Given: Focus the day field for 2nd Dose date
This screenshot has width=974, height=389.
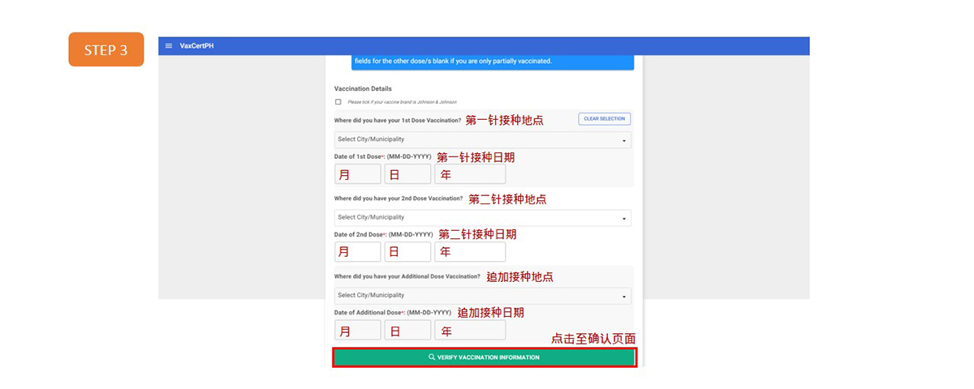Looking at the screenshot, I should (x=407, y=252).
